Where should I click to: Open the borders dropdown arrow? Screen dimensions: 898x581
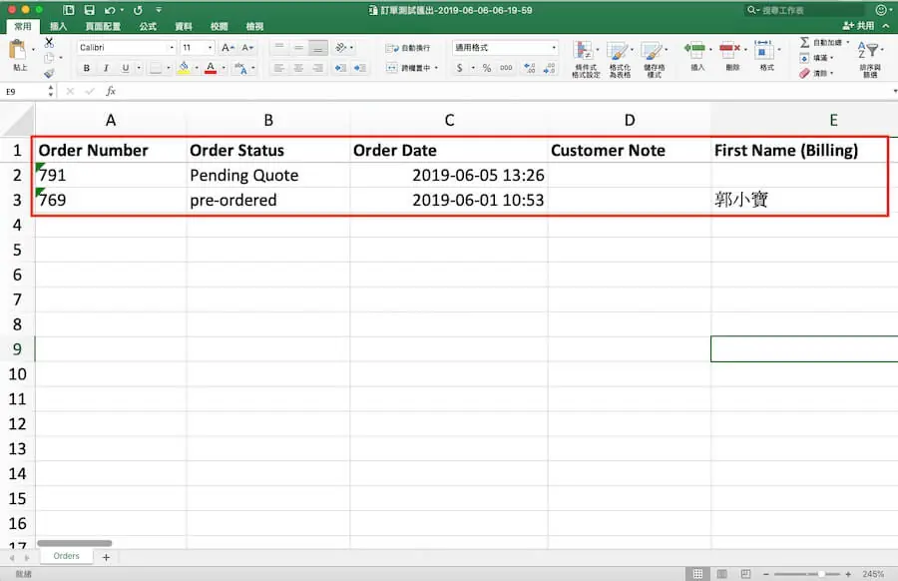coord(169,68)
